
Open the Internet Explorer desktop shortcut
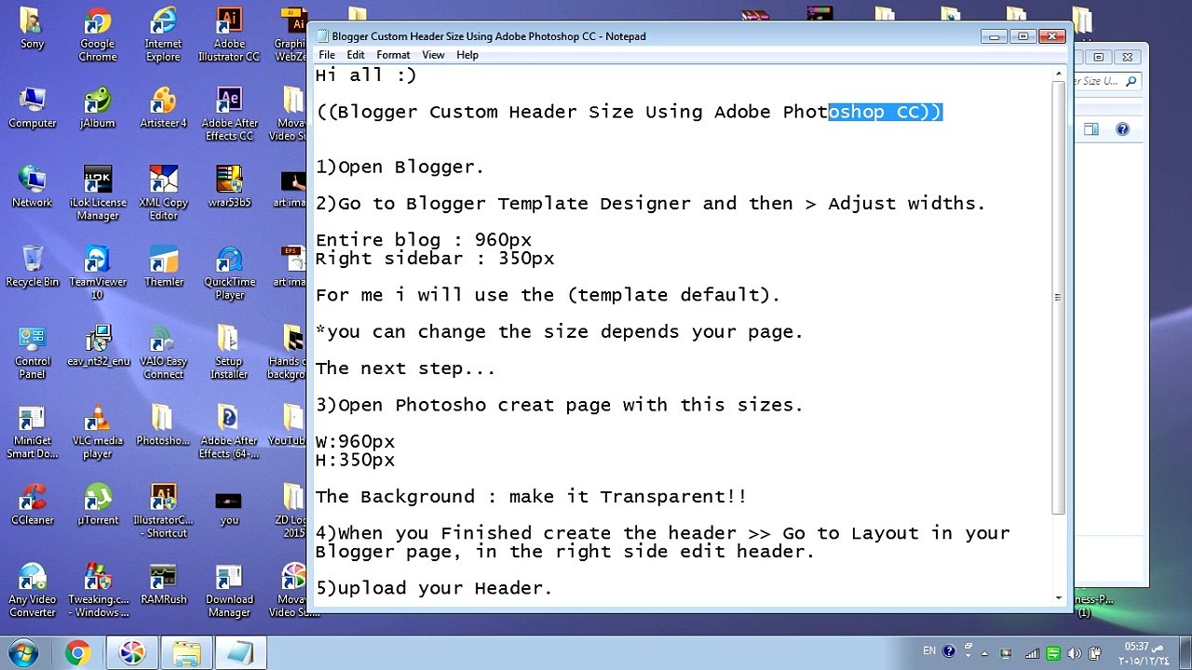click(163, 36)
